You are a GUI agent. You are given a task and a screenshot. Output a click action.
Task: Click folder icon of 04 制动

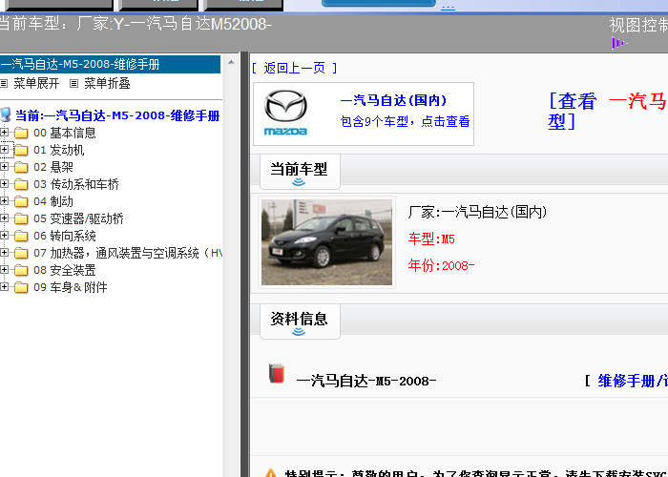tap(21, 201)
